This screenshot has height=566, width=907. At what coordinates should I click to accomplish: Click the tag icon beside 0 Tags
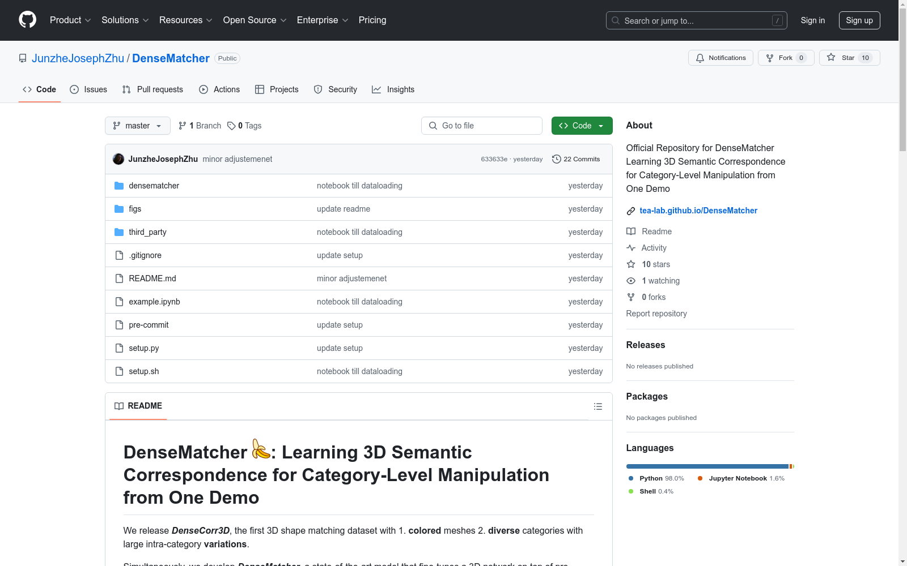tap(231, 126)
